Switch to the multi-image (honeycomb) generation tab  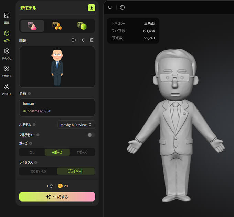57,26
